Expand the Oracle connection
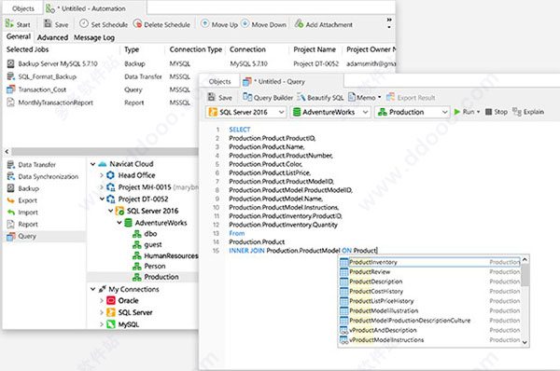This screenshot has width=560, height=371. (102, 301)
